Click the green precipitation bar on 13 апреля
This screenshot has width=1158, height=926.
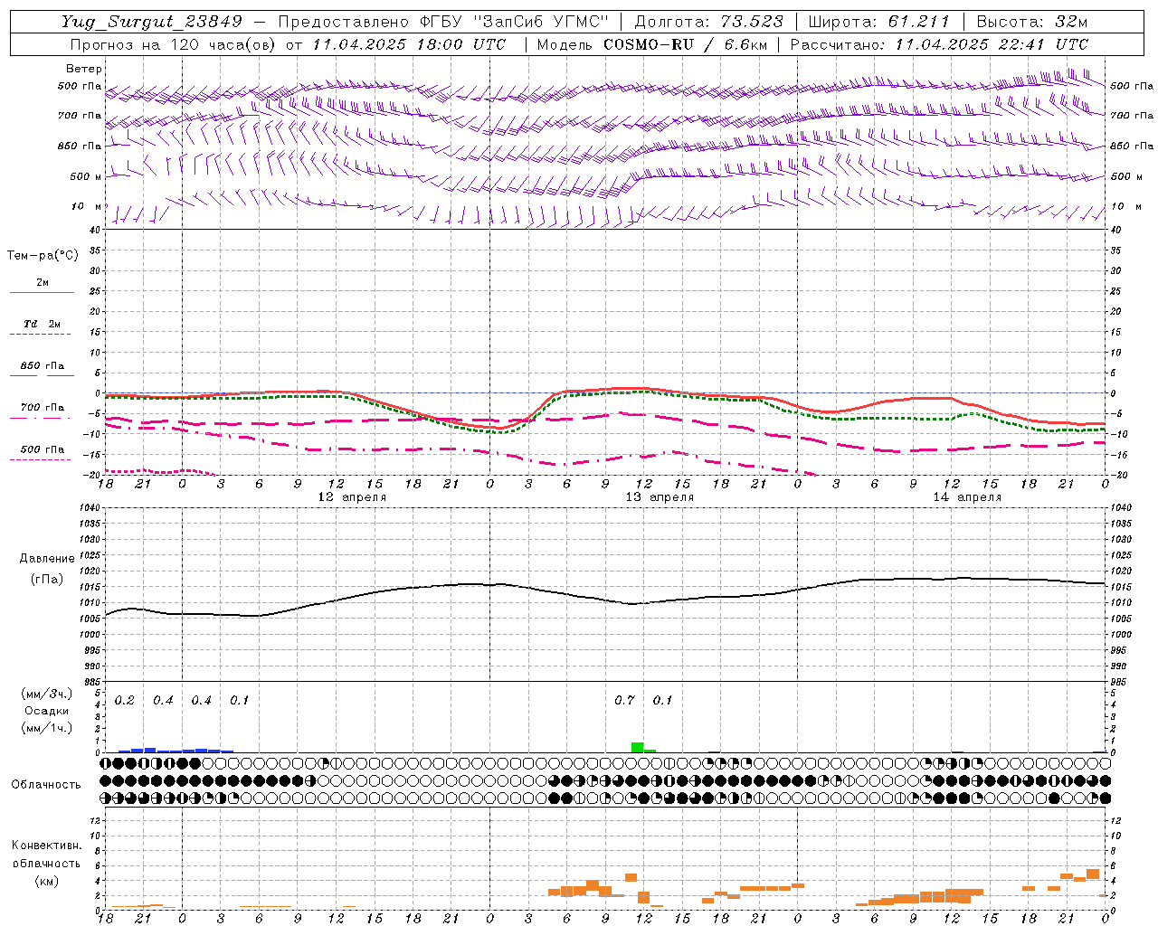click(x=637, y=747)
